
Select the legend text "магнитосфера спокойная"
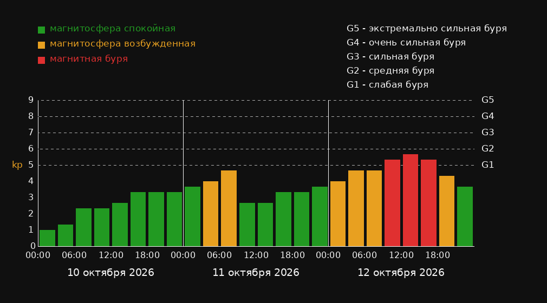point(113,29)
